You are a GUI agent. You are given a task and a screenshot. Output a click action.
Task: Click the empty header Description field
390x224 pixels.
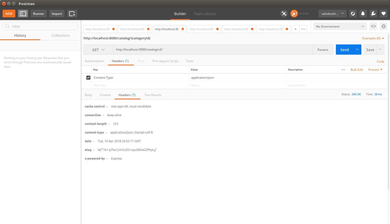(x=337, y=85)
